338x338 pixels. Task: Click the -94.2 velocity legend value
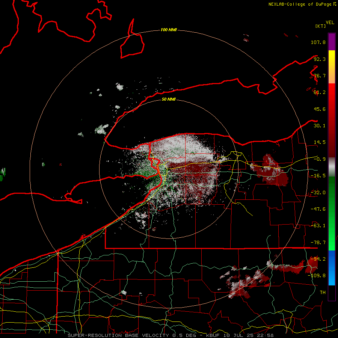[x=318, y=259]
